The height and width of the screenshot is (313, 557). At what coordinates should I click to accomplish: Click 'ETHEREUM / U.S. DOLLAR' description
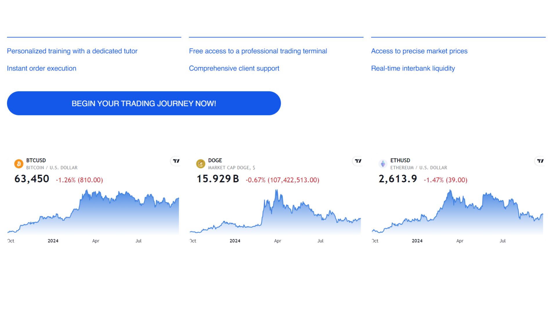(419, 168)
